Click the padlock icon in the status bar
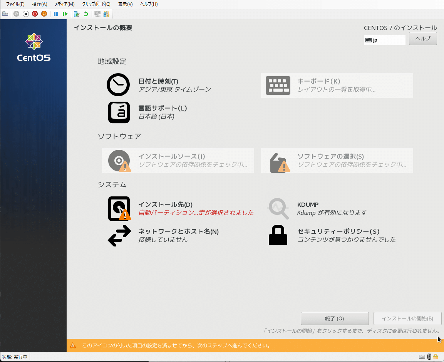The image size is (444, 362). [x=436, y=357]
